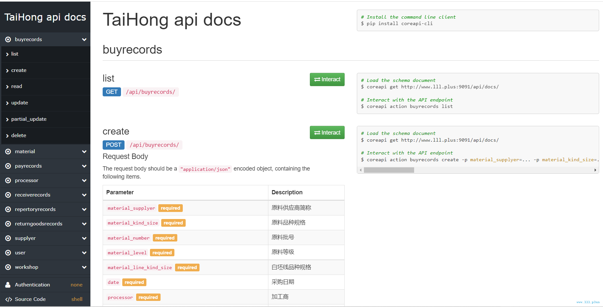This screenshot has height=307, width=603.
Task: Expand the returngoodsrecords section chevron
Action: point(84,224)
